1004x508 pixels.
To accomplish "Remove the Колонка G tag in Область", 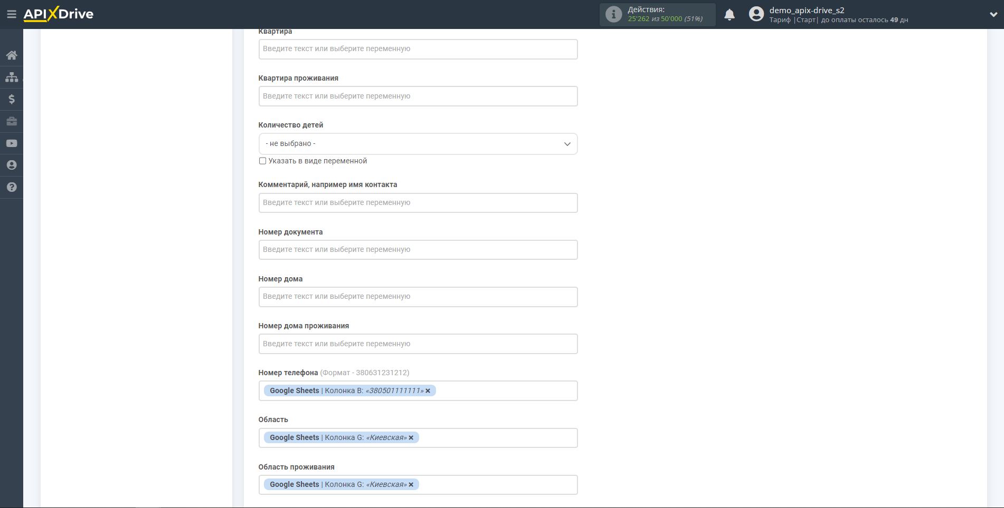I will click(411, 438).
